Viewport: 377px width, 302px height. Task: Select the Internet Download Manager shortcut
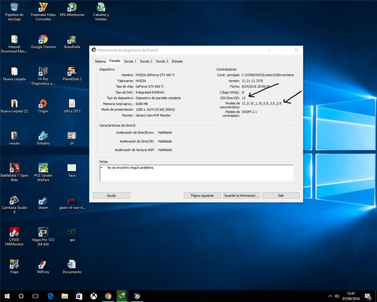[x=14, y=44]
